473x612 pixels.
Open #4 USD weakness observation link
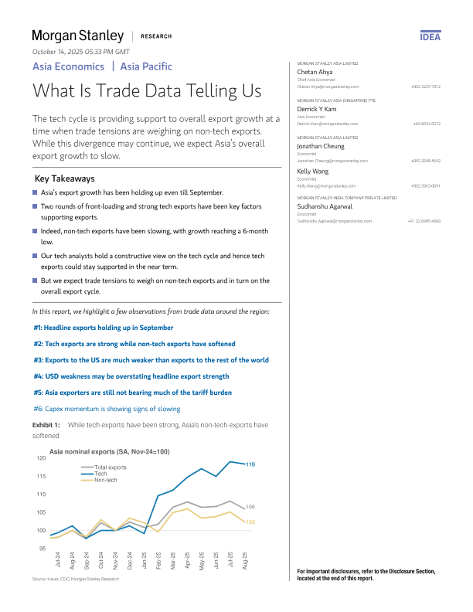[x=131, y=376]
